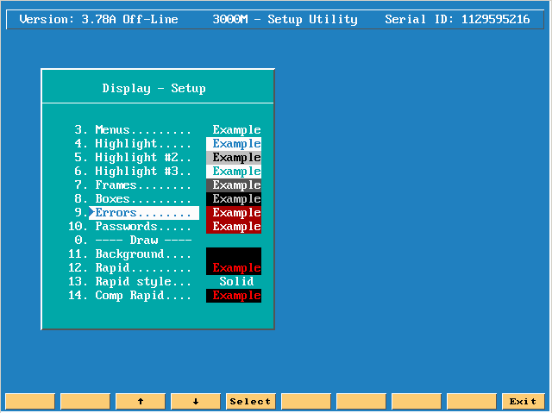Click the Exit soft key
The width and height of the screenshot is (552, 413).
(523, 402)
